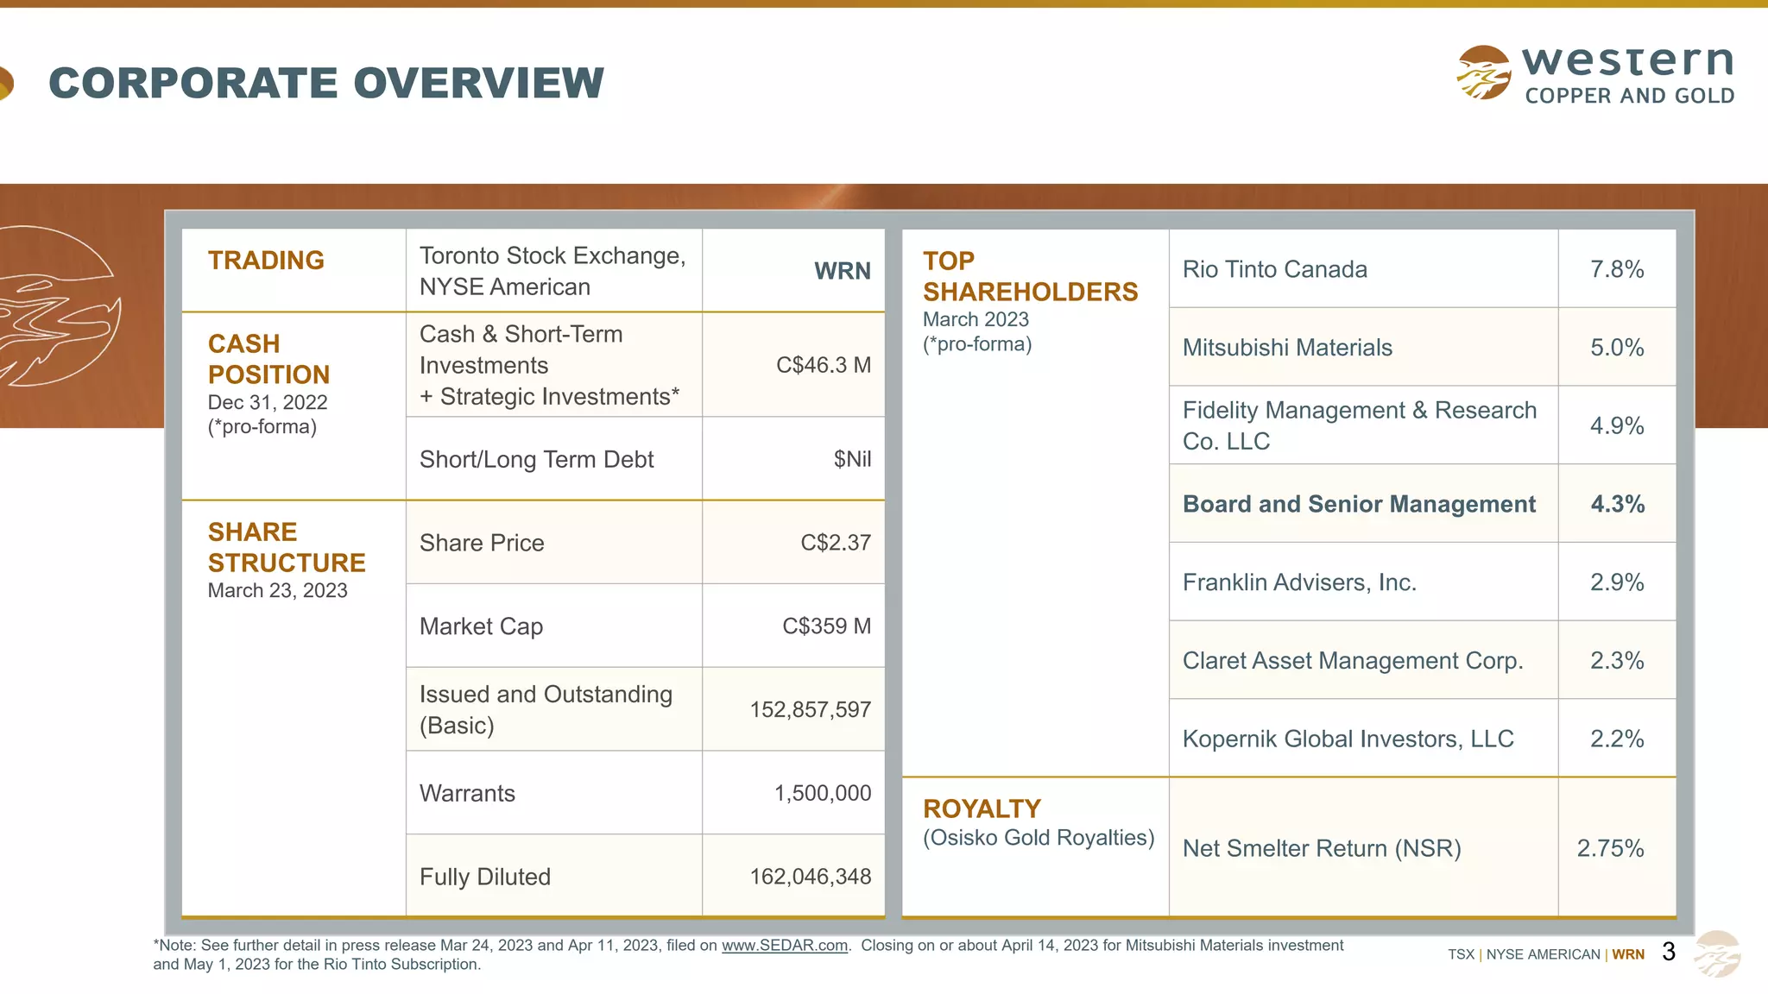The image size is (1768, 994).
Task: Click the partial gold circle beside title
Action: 5,84
